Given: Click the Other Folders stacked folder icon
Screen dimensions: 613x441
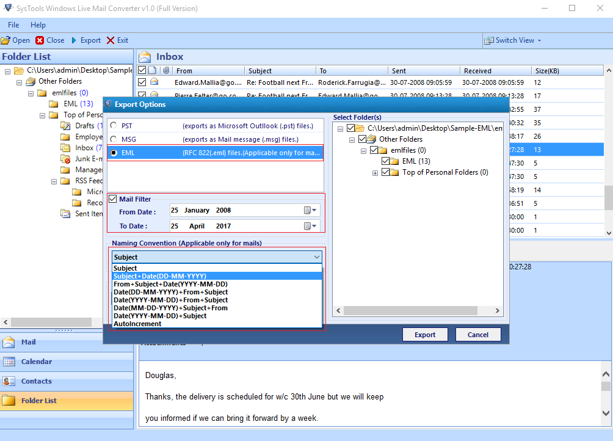Looking at the screenshot, I should coord(31,81).
